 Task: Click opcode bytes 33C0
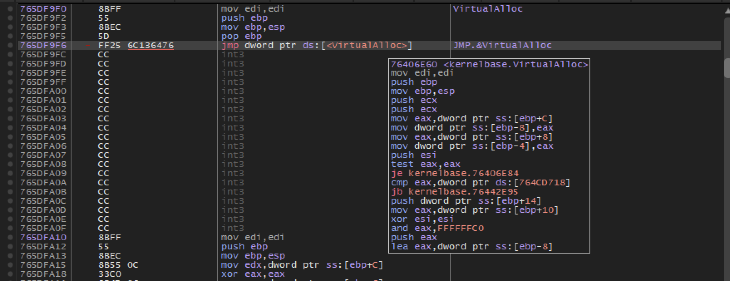coord(109,274)
